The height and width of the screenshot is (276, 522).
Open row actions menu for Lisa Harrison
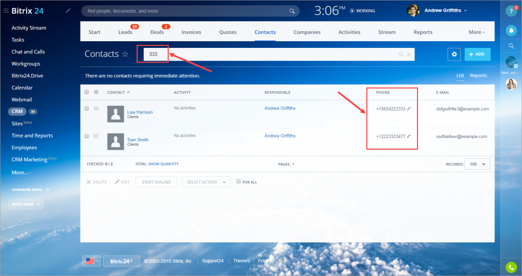pos(96,108)
